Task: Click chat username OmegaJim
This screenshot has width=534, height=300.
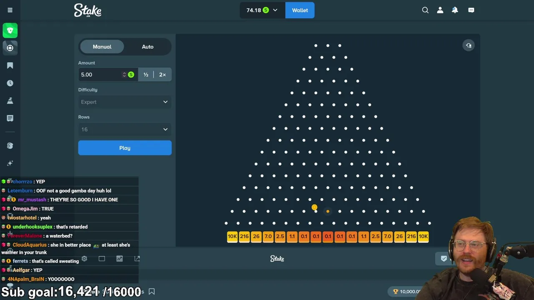Action: (25, 209)
